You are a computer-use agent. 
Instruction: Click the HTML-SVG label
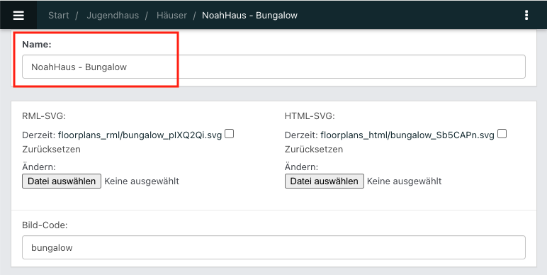[x=310, y=116]
